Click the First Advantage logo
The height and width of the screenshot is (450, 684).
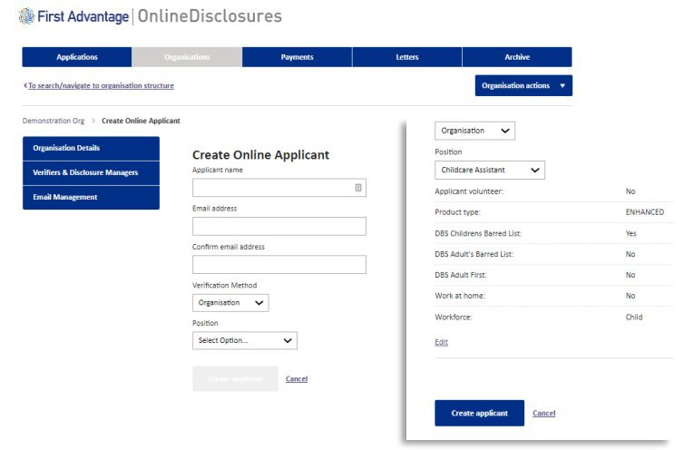pyautogui.click(x=73, y=16)
